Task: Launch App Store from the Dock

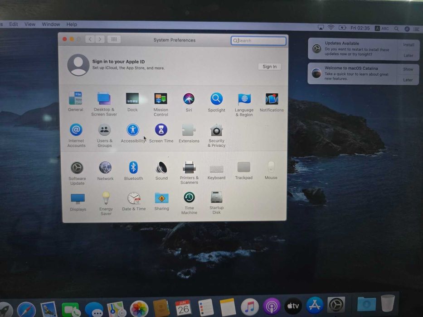Action: click(315, 305)
